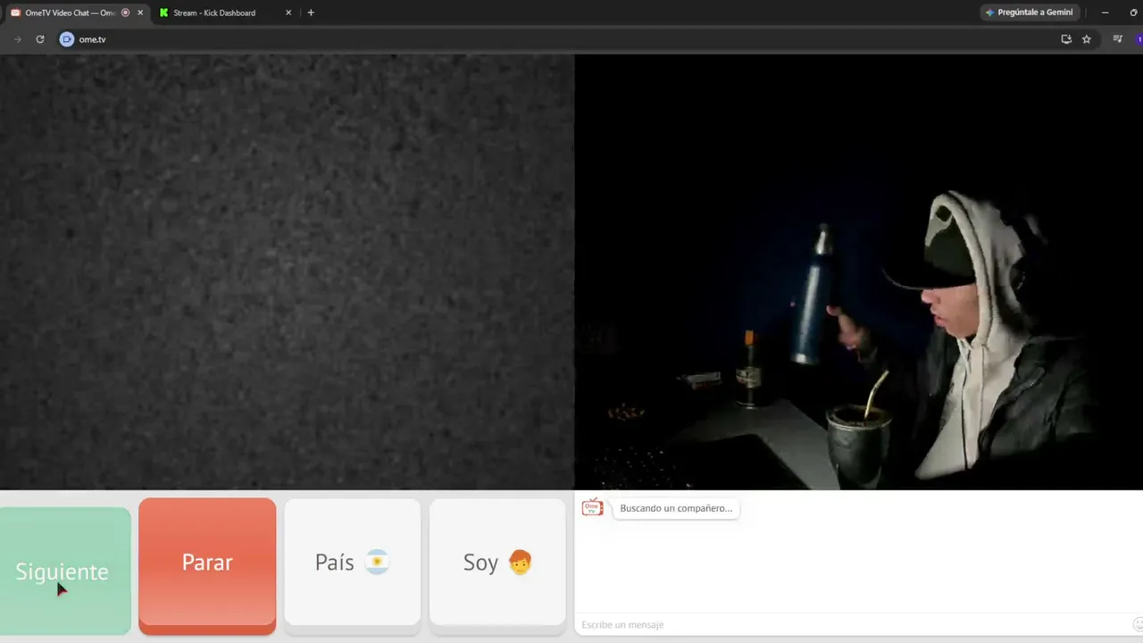Install the app via the address bar icon
Screen dimensions: 1143x643
coord(1066,39)
